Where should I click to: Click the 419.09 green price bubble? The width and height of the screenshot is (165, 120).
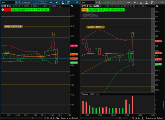tap(158, 64)
